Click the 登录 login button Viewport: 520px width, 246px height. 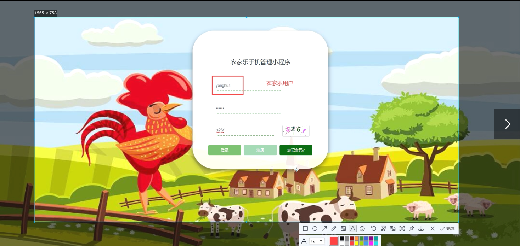click(225, 150)
